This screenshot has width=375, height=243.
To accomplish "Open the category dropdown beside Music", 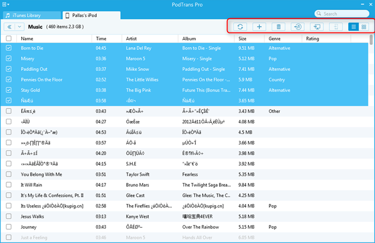I will coord(19,27).
